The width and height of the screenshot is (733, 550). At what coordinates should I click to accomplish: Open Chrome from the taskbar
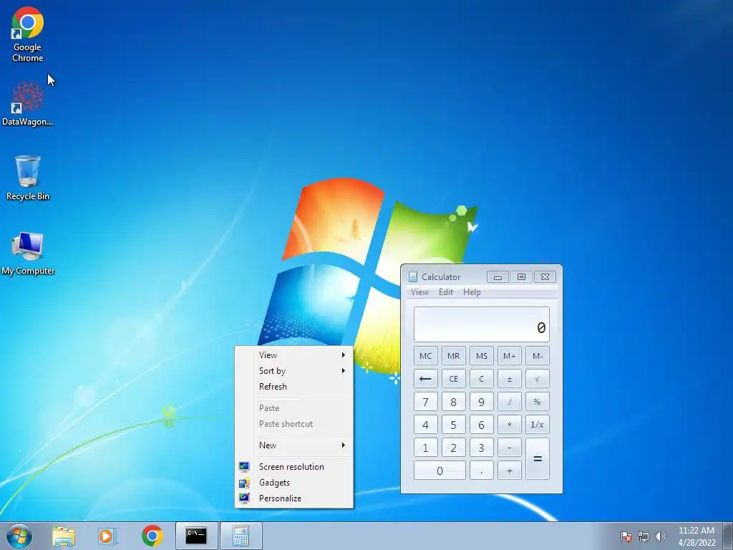(152, 536)
